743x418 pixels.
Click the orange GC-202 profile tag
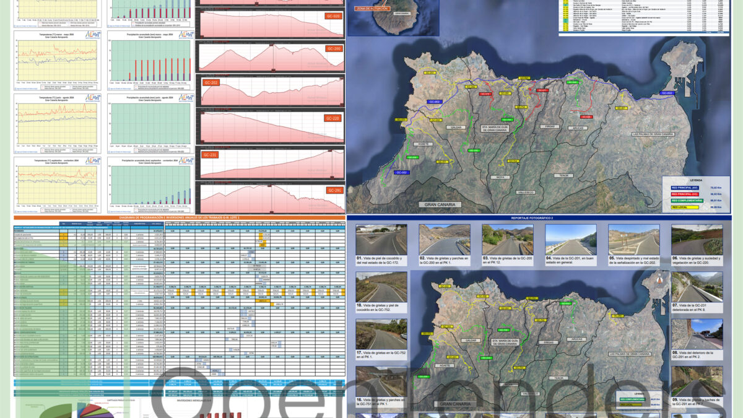(211, 82)
